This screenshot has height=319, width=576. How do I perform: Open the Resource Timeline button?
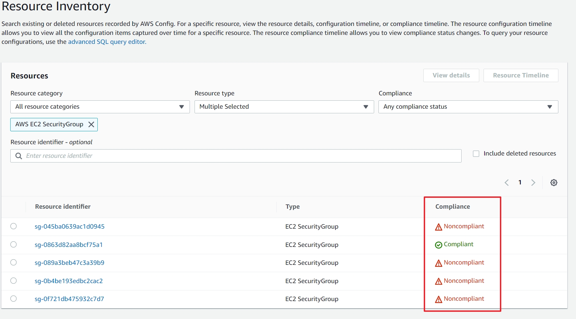coord(520,75)
